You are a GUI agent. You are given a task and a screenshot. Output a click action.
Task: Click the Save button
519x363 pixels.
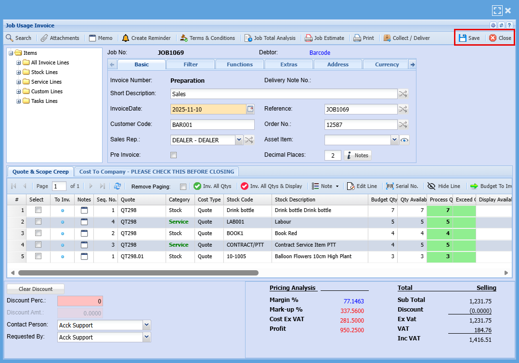(469, 38)
